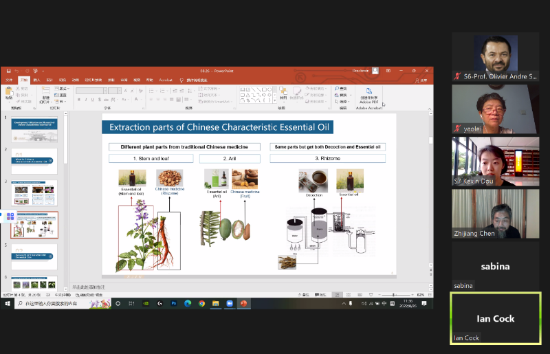The height and width of the screenshot is (354, 550).
Task: Open the File tab
Action: (x=9, y=80)
